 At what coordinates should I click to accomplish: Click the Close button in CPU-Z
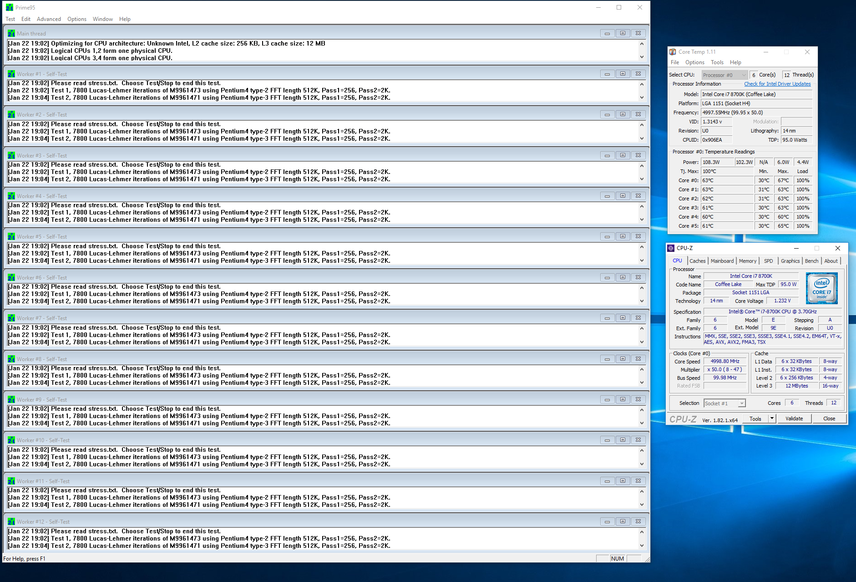(x=829, y=419)
